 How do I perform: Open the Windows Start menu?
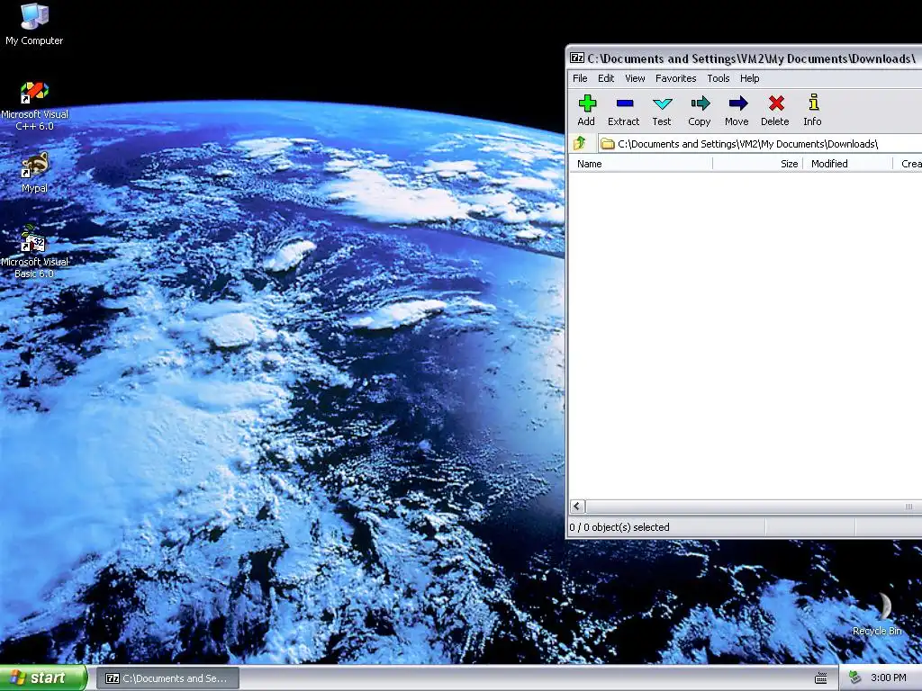(43, 678)
